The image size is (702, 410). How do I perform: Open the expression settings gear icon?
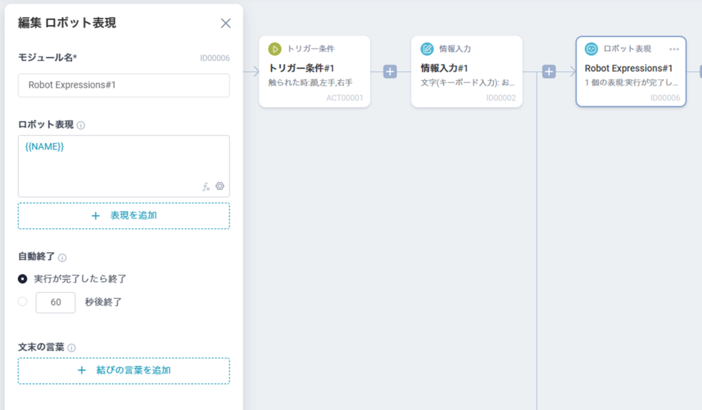pos(220,186)
